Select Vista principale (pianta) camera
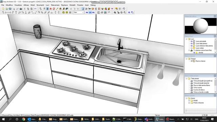The height and width of the screenshot is (122, 217). [201, 83]
